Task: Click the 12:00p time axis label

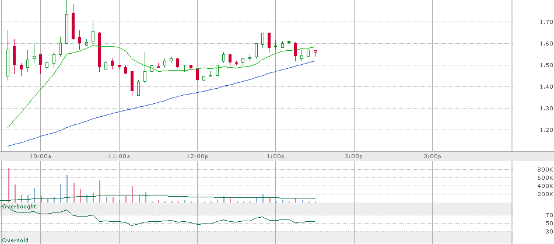Action: pos(197,156)
